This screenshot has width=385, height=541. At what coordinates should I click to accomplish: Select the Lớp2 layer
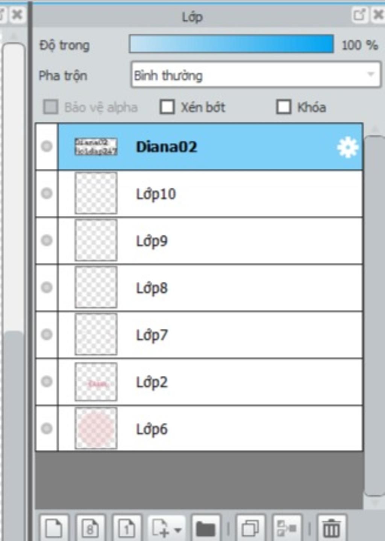tap(211, 382)
